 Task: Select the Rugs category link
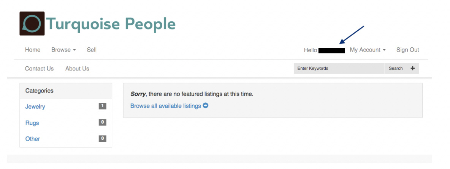click(x=32, y=123)
